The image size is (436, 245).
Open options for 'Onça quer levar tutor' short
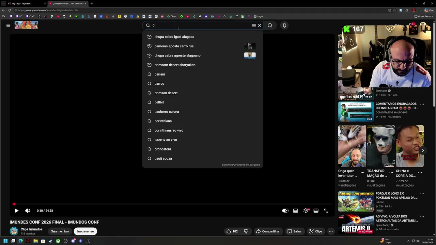362,173
